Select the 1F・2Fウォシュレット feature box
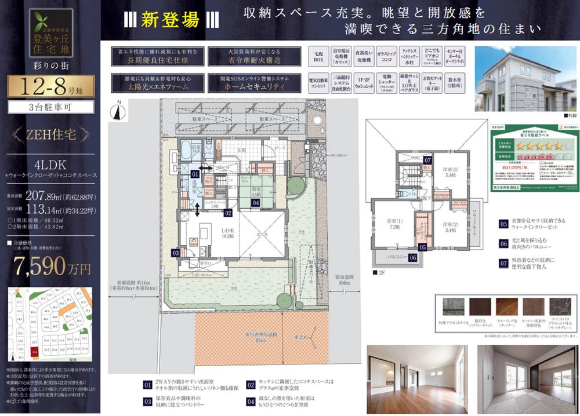This screenshot has width=580, height=416. (x=364, y=83)
